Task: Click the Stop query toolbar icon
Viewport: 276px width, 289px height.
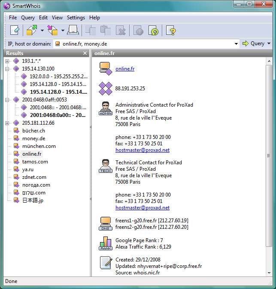Action: click(x=138, y=30)
